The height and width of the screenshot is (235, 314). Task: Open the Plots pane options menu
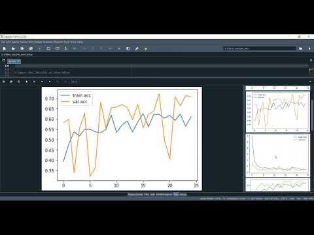[x=310, y=82]
